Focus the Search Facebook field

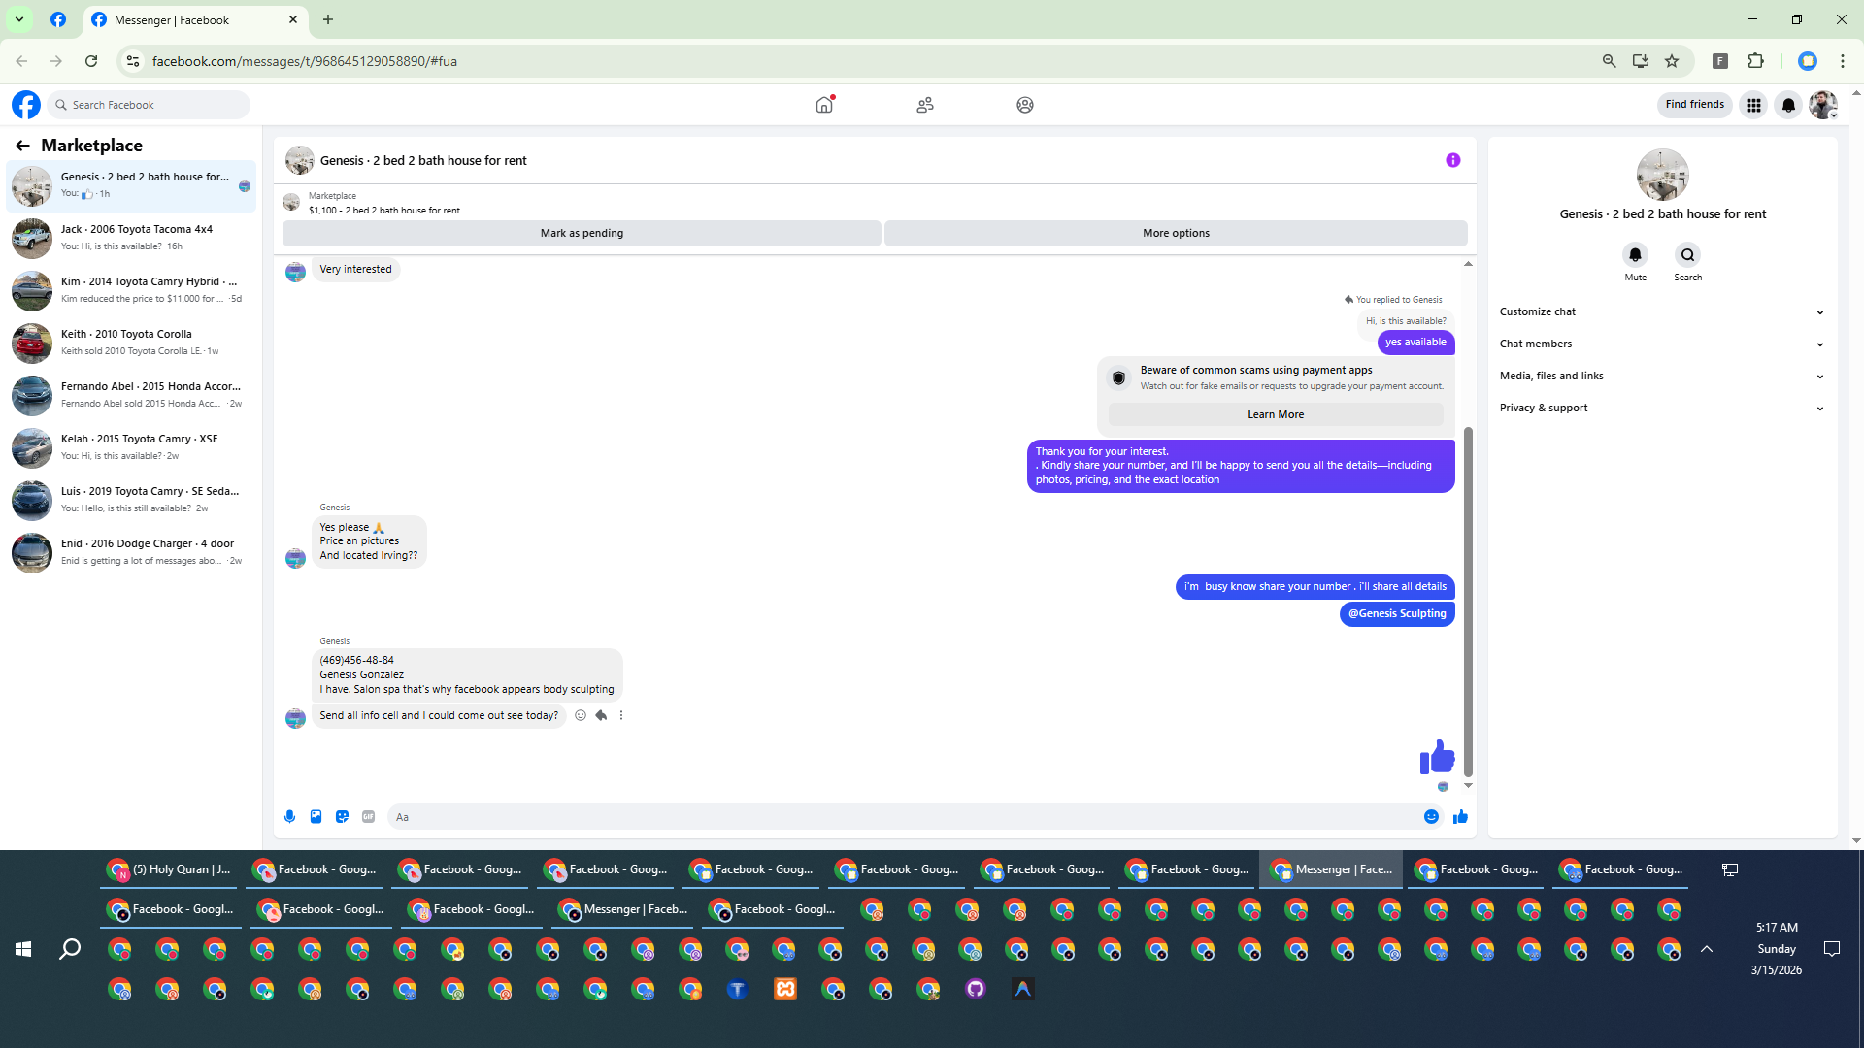[149, 105]
